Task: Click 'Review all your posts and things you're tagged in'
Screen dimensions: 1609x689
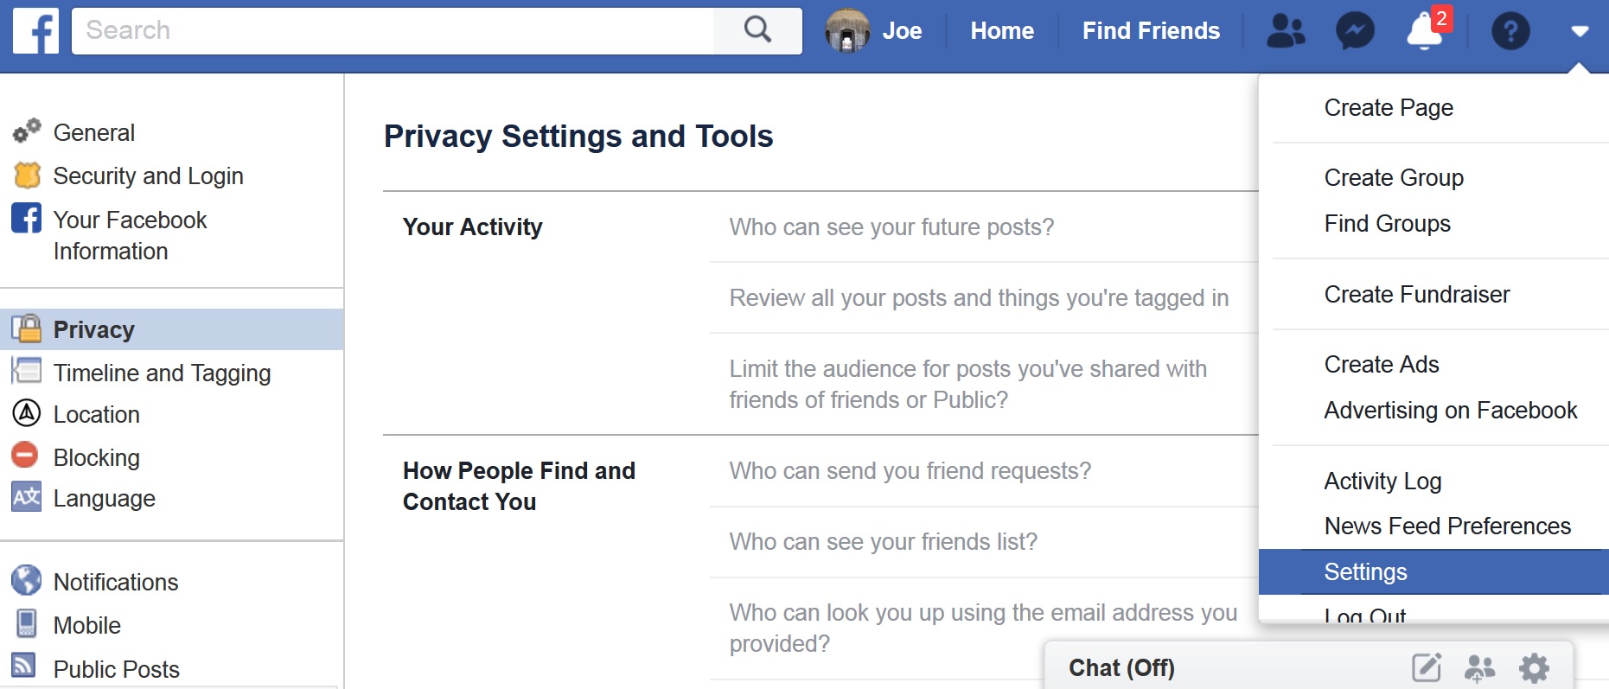Action: (x=979, y=297)
